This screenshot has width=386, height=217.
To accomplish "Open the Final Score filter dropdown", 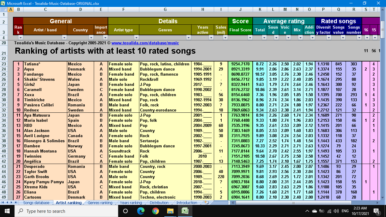I will point(250,38).
